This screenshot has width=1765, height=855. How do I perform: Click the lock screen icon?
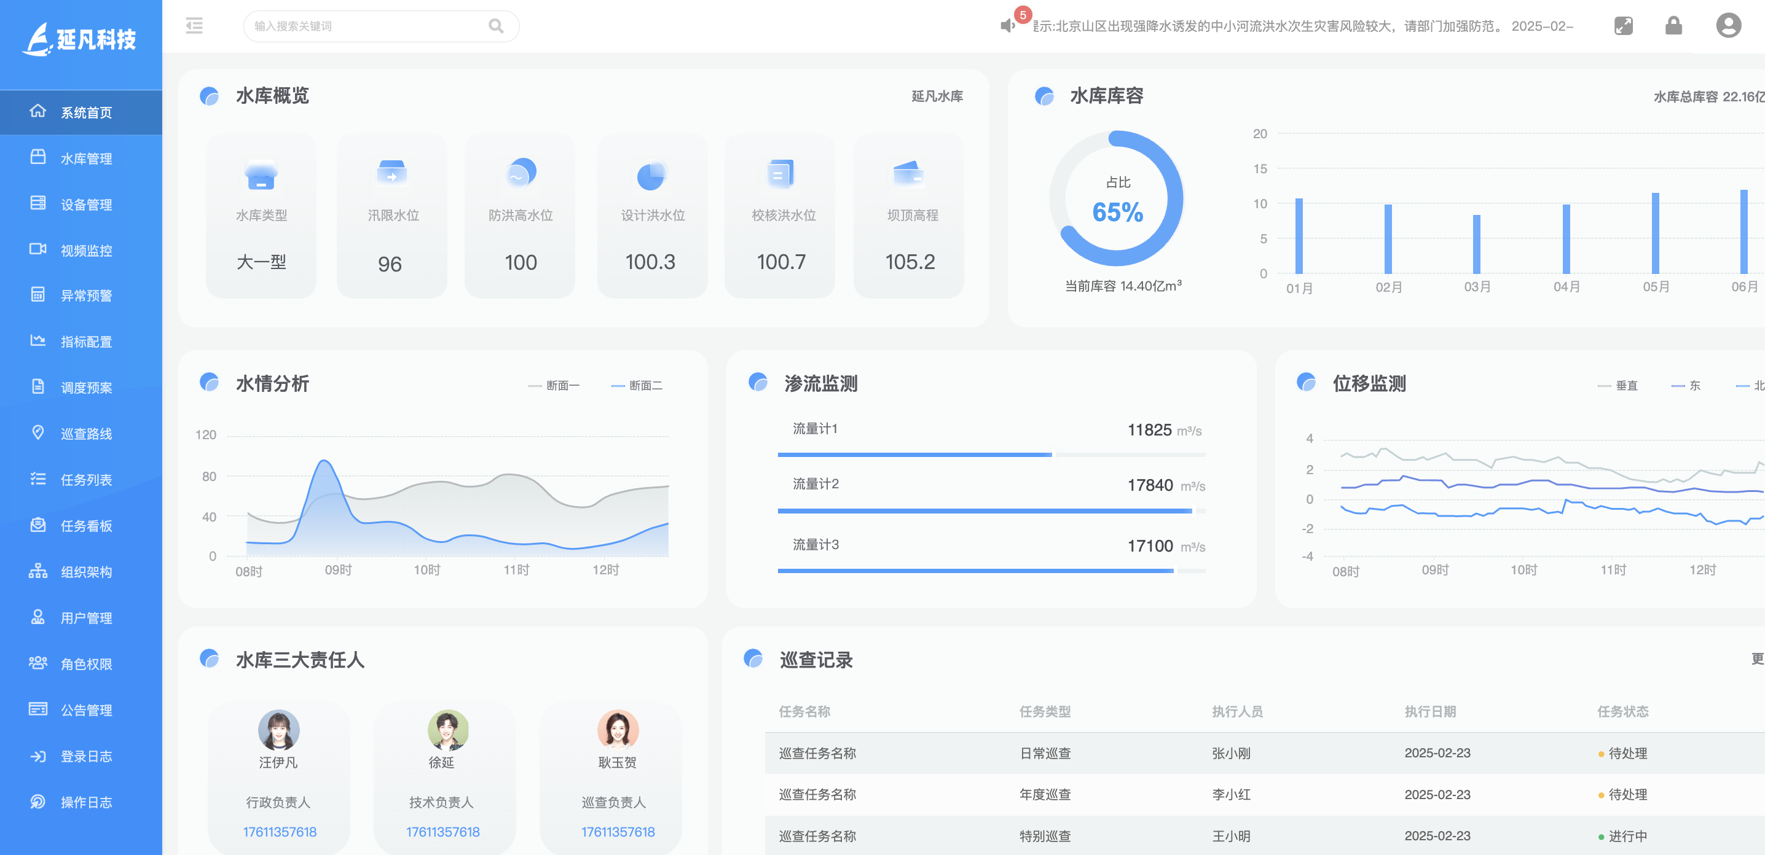(x=1673, y=26)
